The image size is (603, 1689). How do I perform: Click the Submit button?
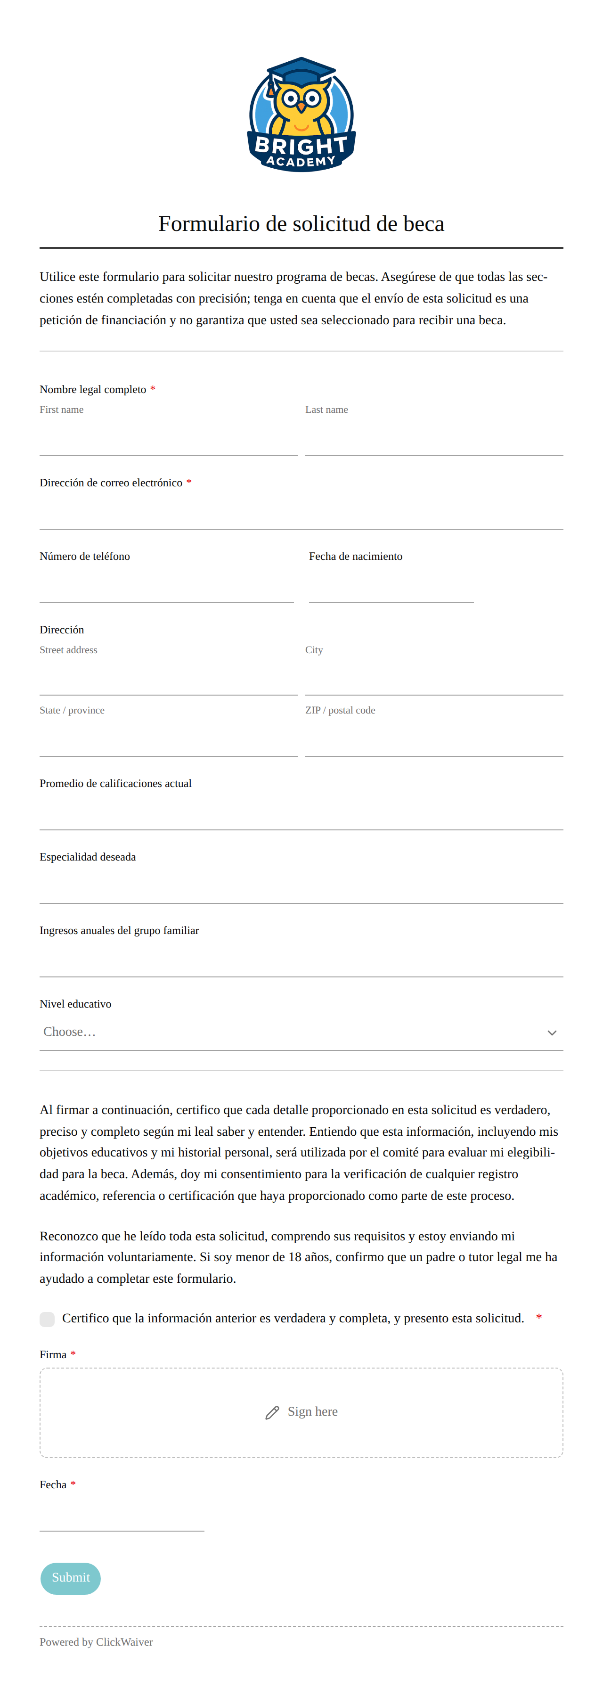click(x=71, y=1577)
